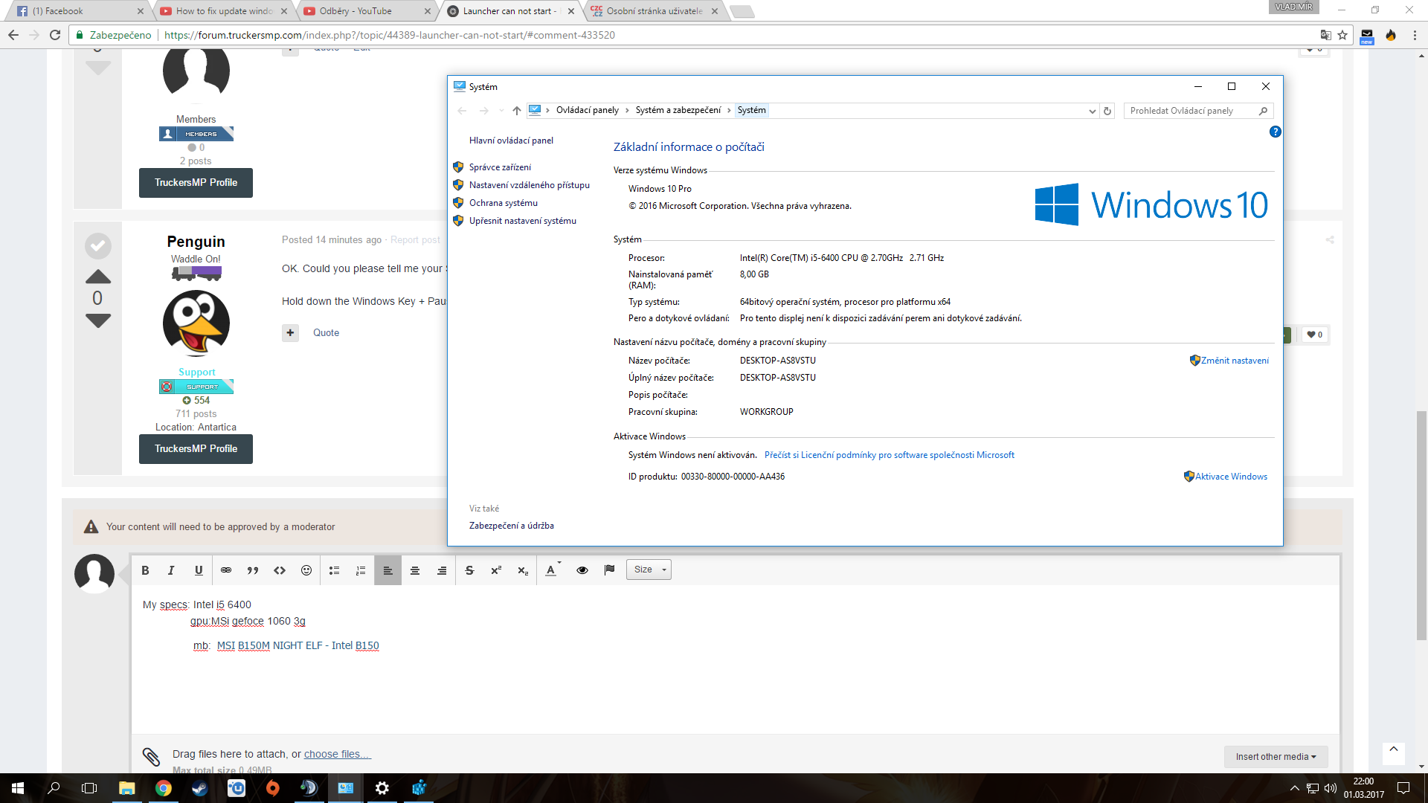Screen dimensions: 1428x803
Task: Open Ovládací panely from the breadcrumb
Action: (587, 110)
